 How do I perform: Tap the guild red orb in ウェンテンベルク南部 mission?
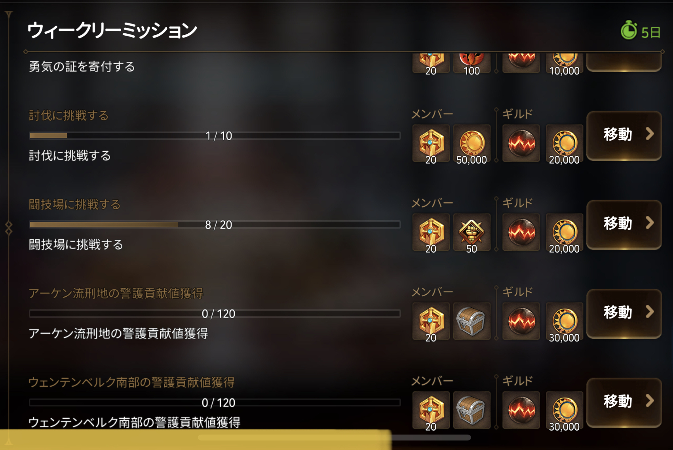click(521, 410)
